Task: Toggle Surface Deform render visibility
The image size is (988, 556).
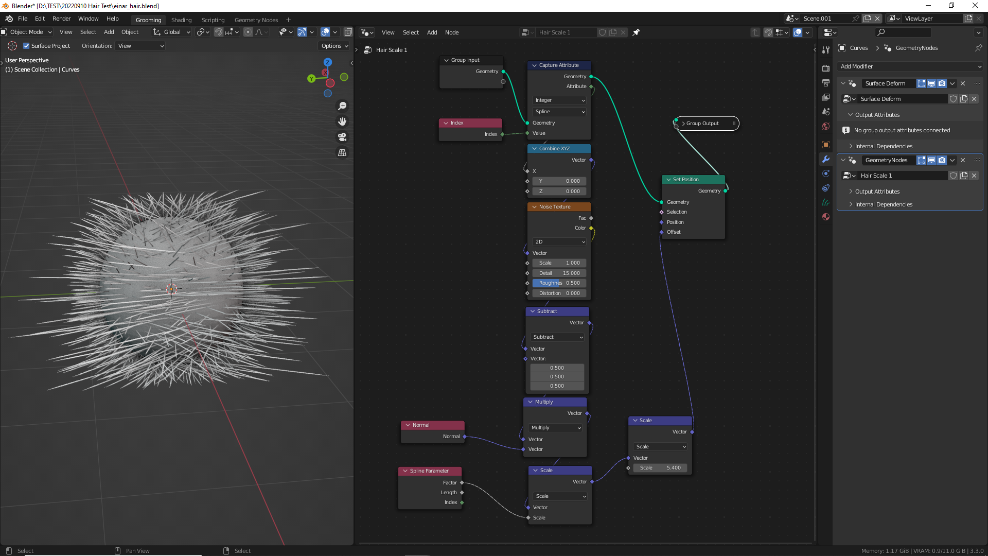Action: pos(942,83)
